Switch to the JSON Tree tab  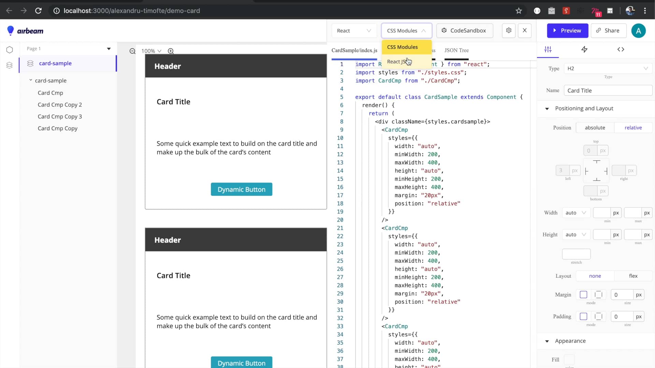(x=456, y=50)
